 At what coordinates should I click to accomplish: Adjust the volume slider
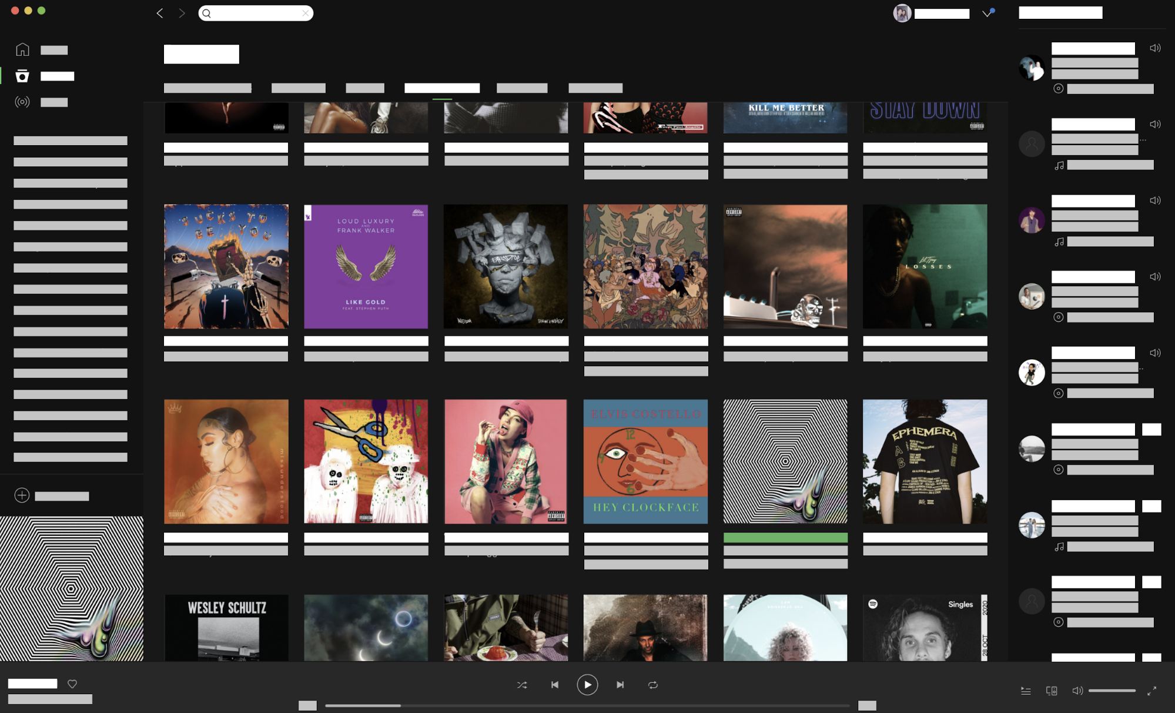tap(1112, 691)
